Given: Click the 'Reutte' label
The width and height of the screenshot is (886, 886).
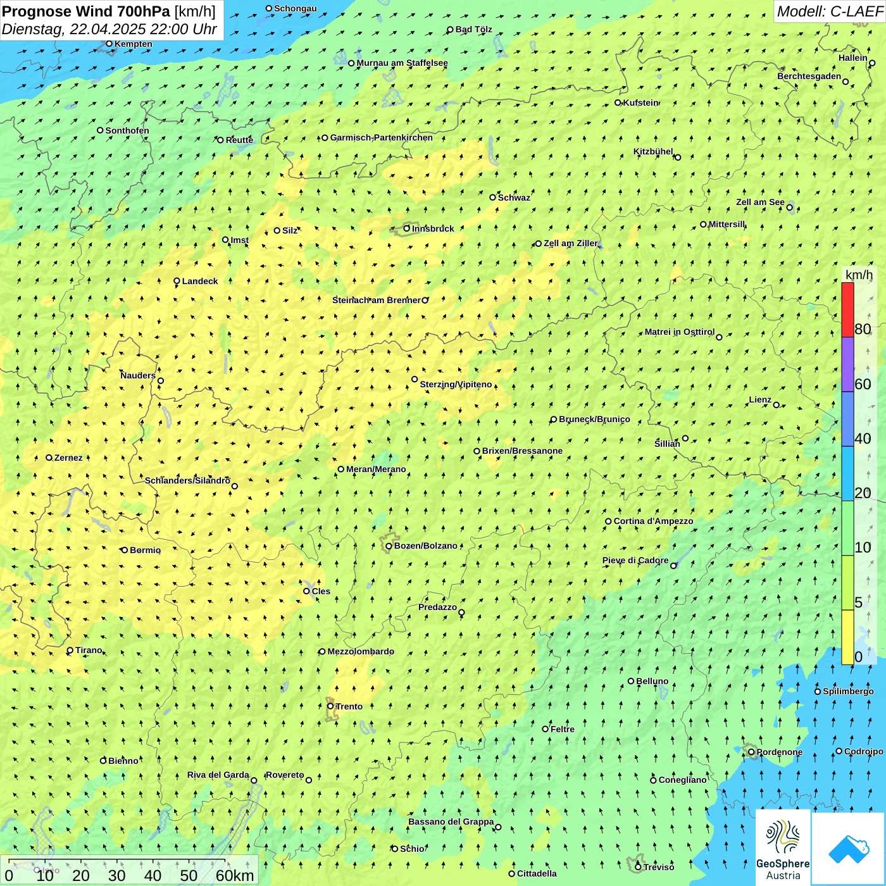Looking at the screenshot, I should [x=239, y=140].
